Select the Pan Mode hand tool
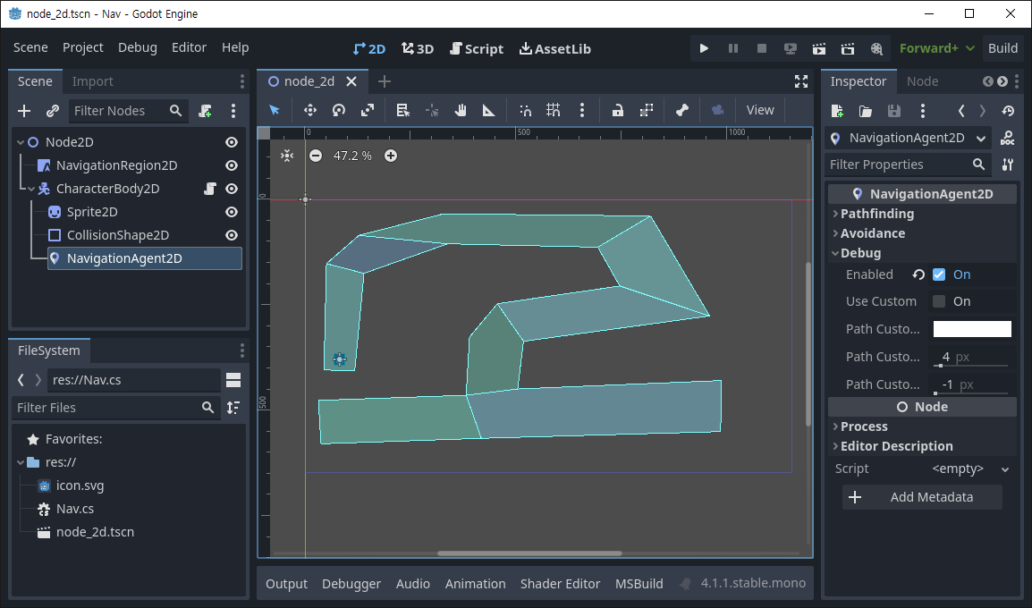This screenshot has width=1032, height=608. 460,110
